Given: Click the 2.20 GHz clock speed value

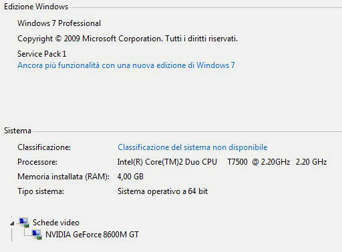Looking at the screenshot, I should (311, 162).
